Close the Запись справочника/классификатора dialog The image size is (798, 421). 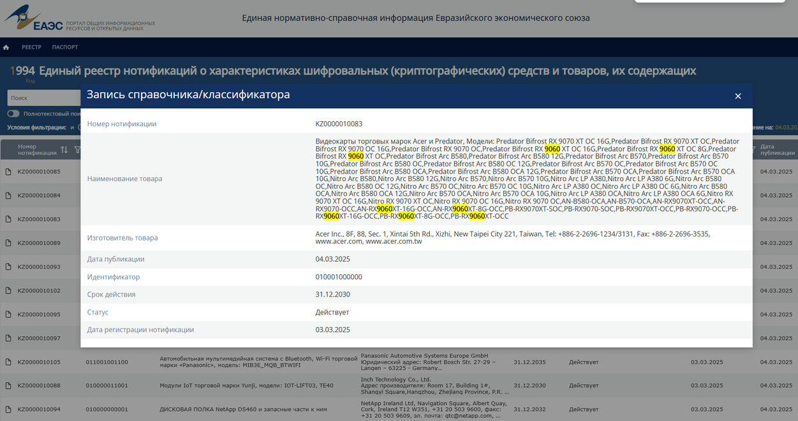[738, 96]
